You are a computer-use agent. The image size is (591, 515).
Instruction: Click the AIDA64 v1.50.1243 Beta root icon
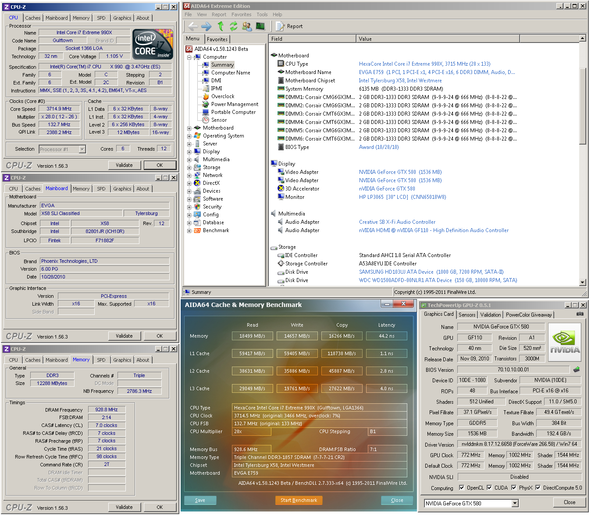189,49
